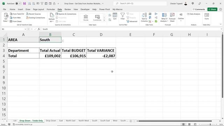The height and width of the screenshot is (126, 224).
Task: Open the Form data entry tool
Action: tap(206, 16)
